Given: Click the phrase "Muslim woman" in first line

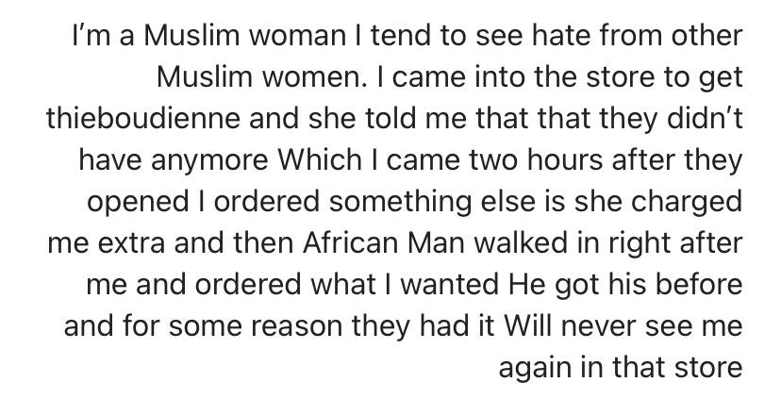Looking at the screenshot, I should [x=195, y=41].
